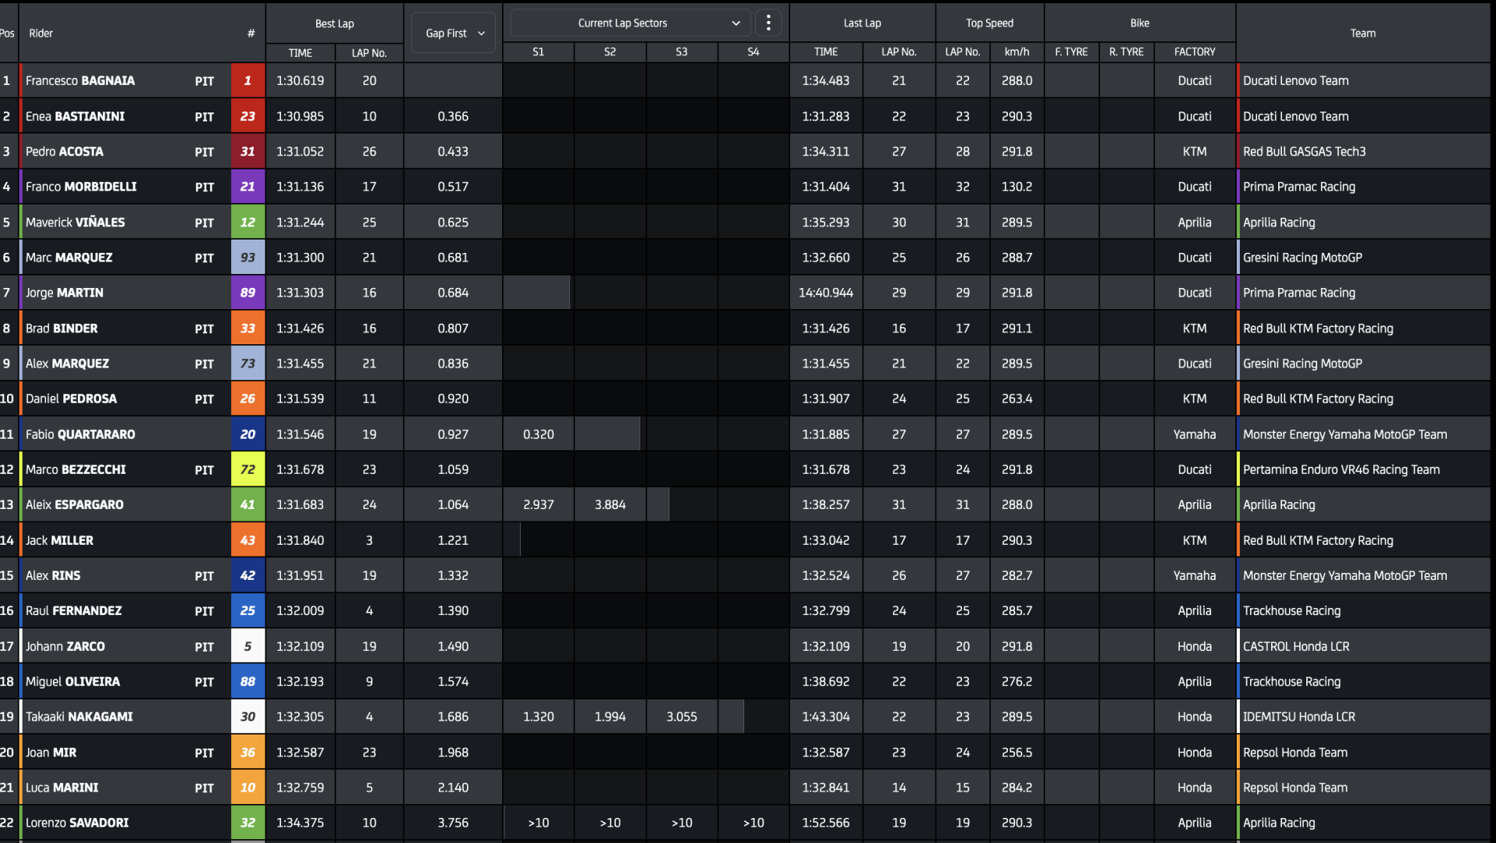Click the Top Speed km/h column header
The width and height of the screenshot is (1496, 843).
point(1017,52)
